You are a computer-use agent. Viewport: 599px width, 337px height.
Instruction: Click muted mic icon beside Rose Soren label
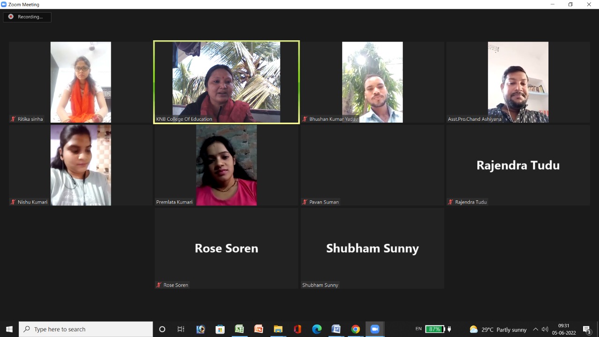pyautogui.click(x=159, y=285)
